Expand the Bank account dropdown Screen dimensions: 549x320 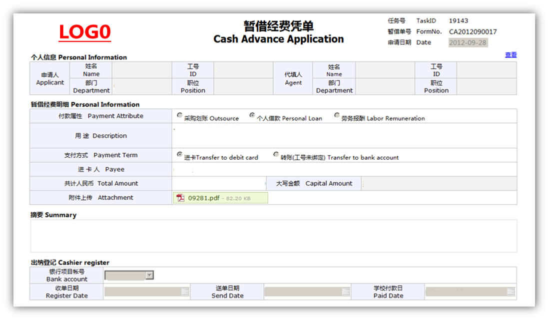149,275
